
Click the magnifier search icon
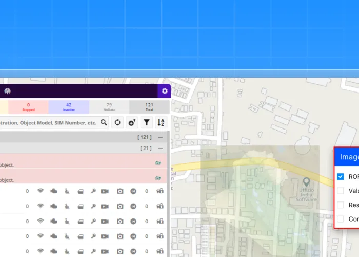pyautogui.click(x=104, y=122)
